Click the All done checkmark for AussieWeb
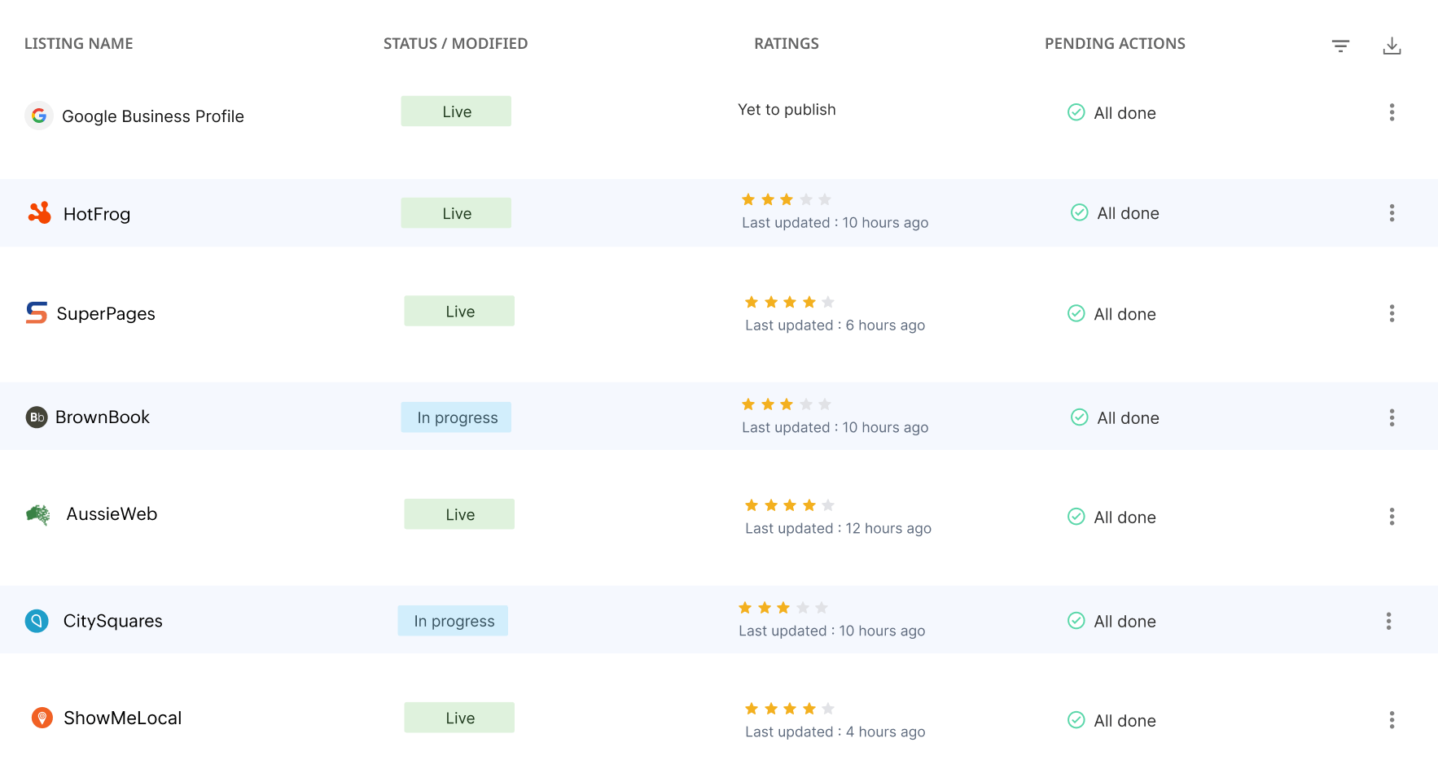Viewport: 1438px width, 773px height. pyautogui.click(x=1076, y=517)
